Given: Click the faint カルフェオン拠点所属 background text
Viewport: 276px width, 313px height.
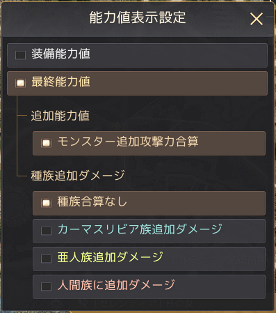Looking at the screenshot, I should (x=218, y=260).
